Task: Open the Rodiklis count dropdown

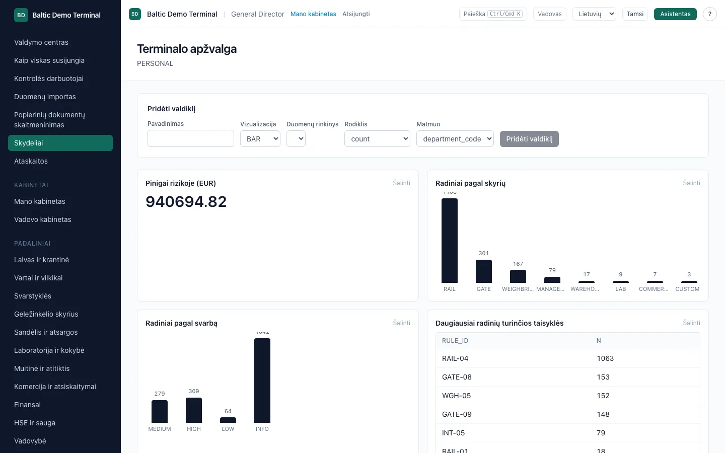Action: (x=378, y=139)
